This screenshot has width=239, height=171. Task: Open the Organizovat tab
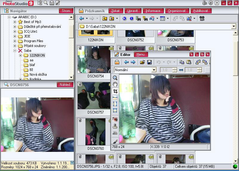177,11
